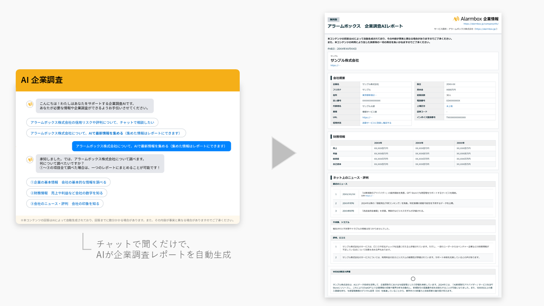The width and height of the screenshot is (544, 306).
Task: Click the 調査サービスに登録し確認する link
Action: [x=377, y=123]
